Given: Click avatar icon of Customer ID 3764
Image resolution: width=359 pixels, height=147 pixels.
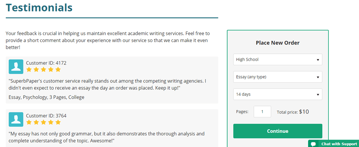Looking at the screenshot, I should coord(16,120).
